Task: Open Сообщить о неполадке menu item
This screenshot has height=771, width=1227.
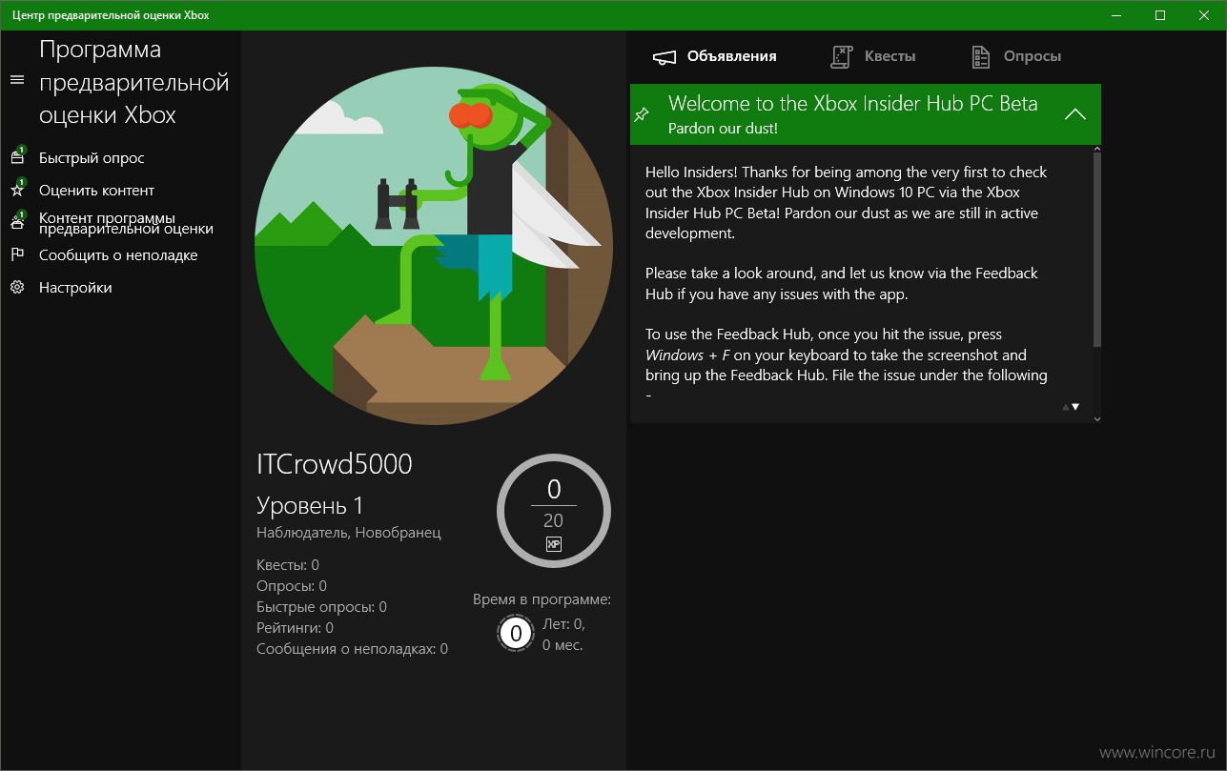Action: pyautogui.click(x=118, y=254)
